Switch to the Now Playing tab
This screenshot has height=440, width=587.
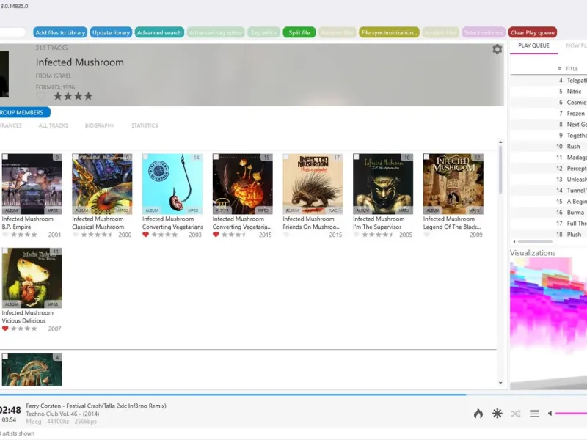pyautogui.click(x=576, y=45)
